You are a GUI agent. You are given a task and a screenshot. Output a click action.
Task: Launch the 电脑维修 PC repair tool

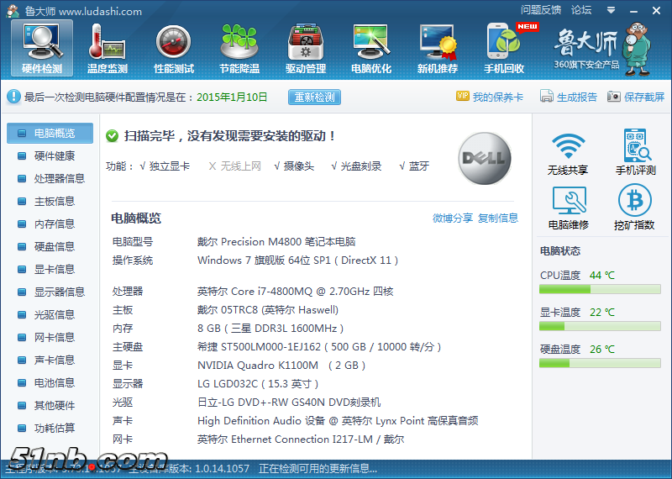point(569,208)
